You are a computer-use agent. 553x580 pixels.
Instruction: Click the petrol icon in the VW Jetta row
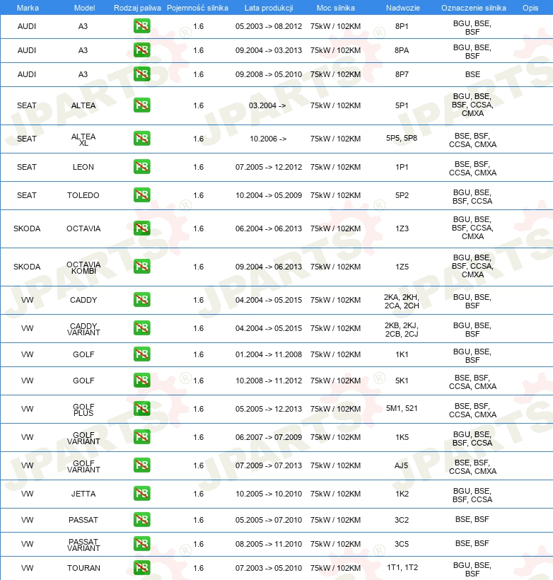[x=141, y=494]
